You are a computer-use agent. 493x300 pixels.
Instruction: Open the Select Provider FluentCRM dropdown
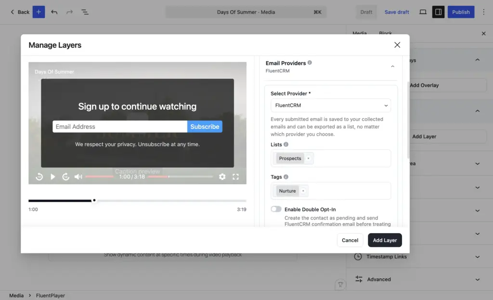[x=330, y=105]
